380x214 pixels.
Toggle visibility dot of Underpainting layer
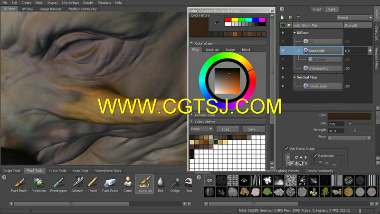283,68
